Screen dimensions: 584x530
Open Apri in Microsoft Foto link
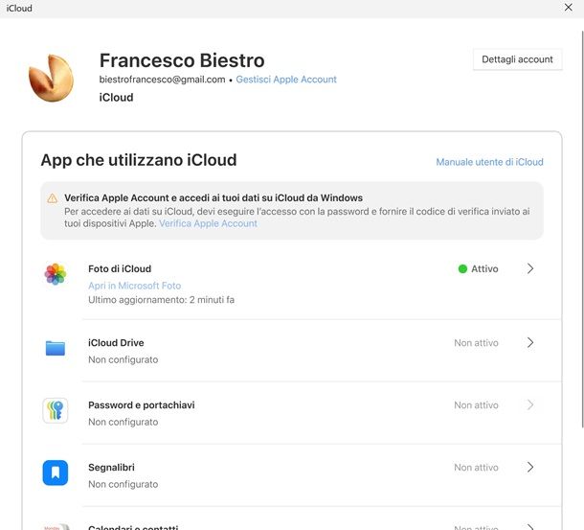134,286
